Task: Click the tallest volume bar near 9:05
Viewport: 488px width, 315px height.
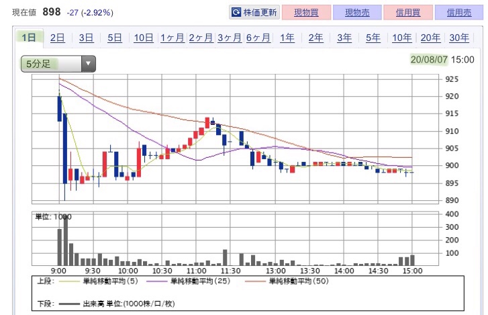Action: 65,240
